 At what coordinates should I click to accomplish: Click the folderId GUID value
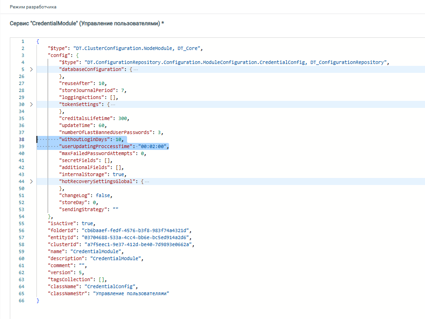(135, 231)
